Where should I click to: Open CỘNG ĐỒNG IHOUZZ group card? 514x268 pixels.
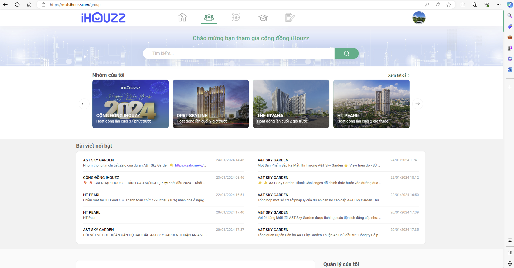pyautogui.click(x=130, y=104)
